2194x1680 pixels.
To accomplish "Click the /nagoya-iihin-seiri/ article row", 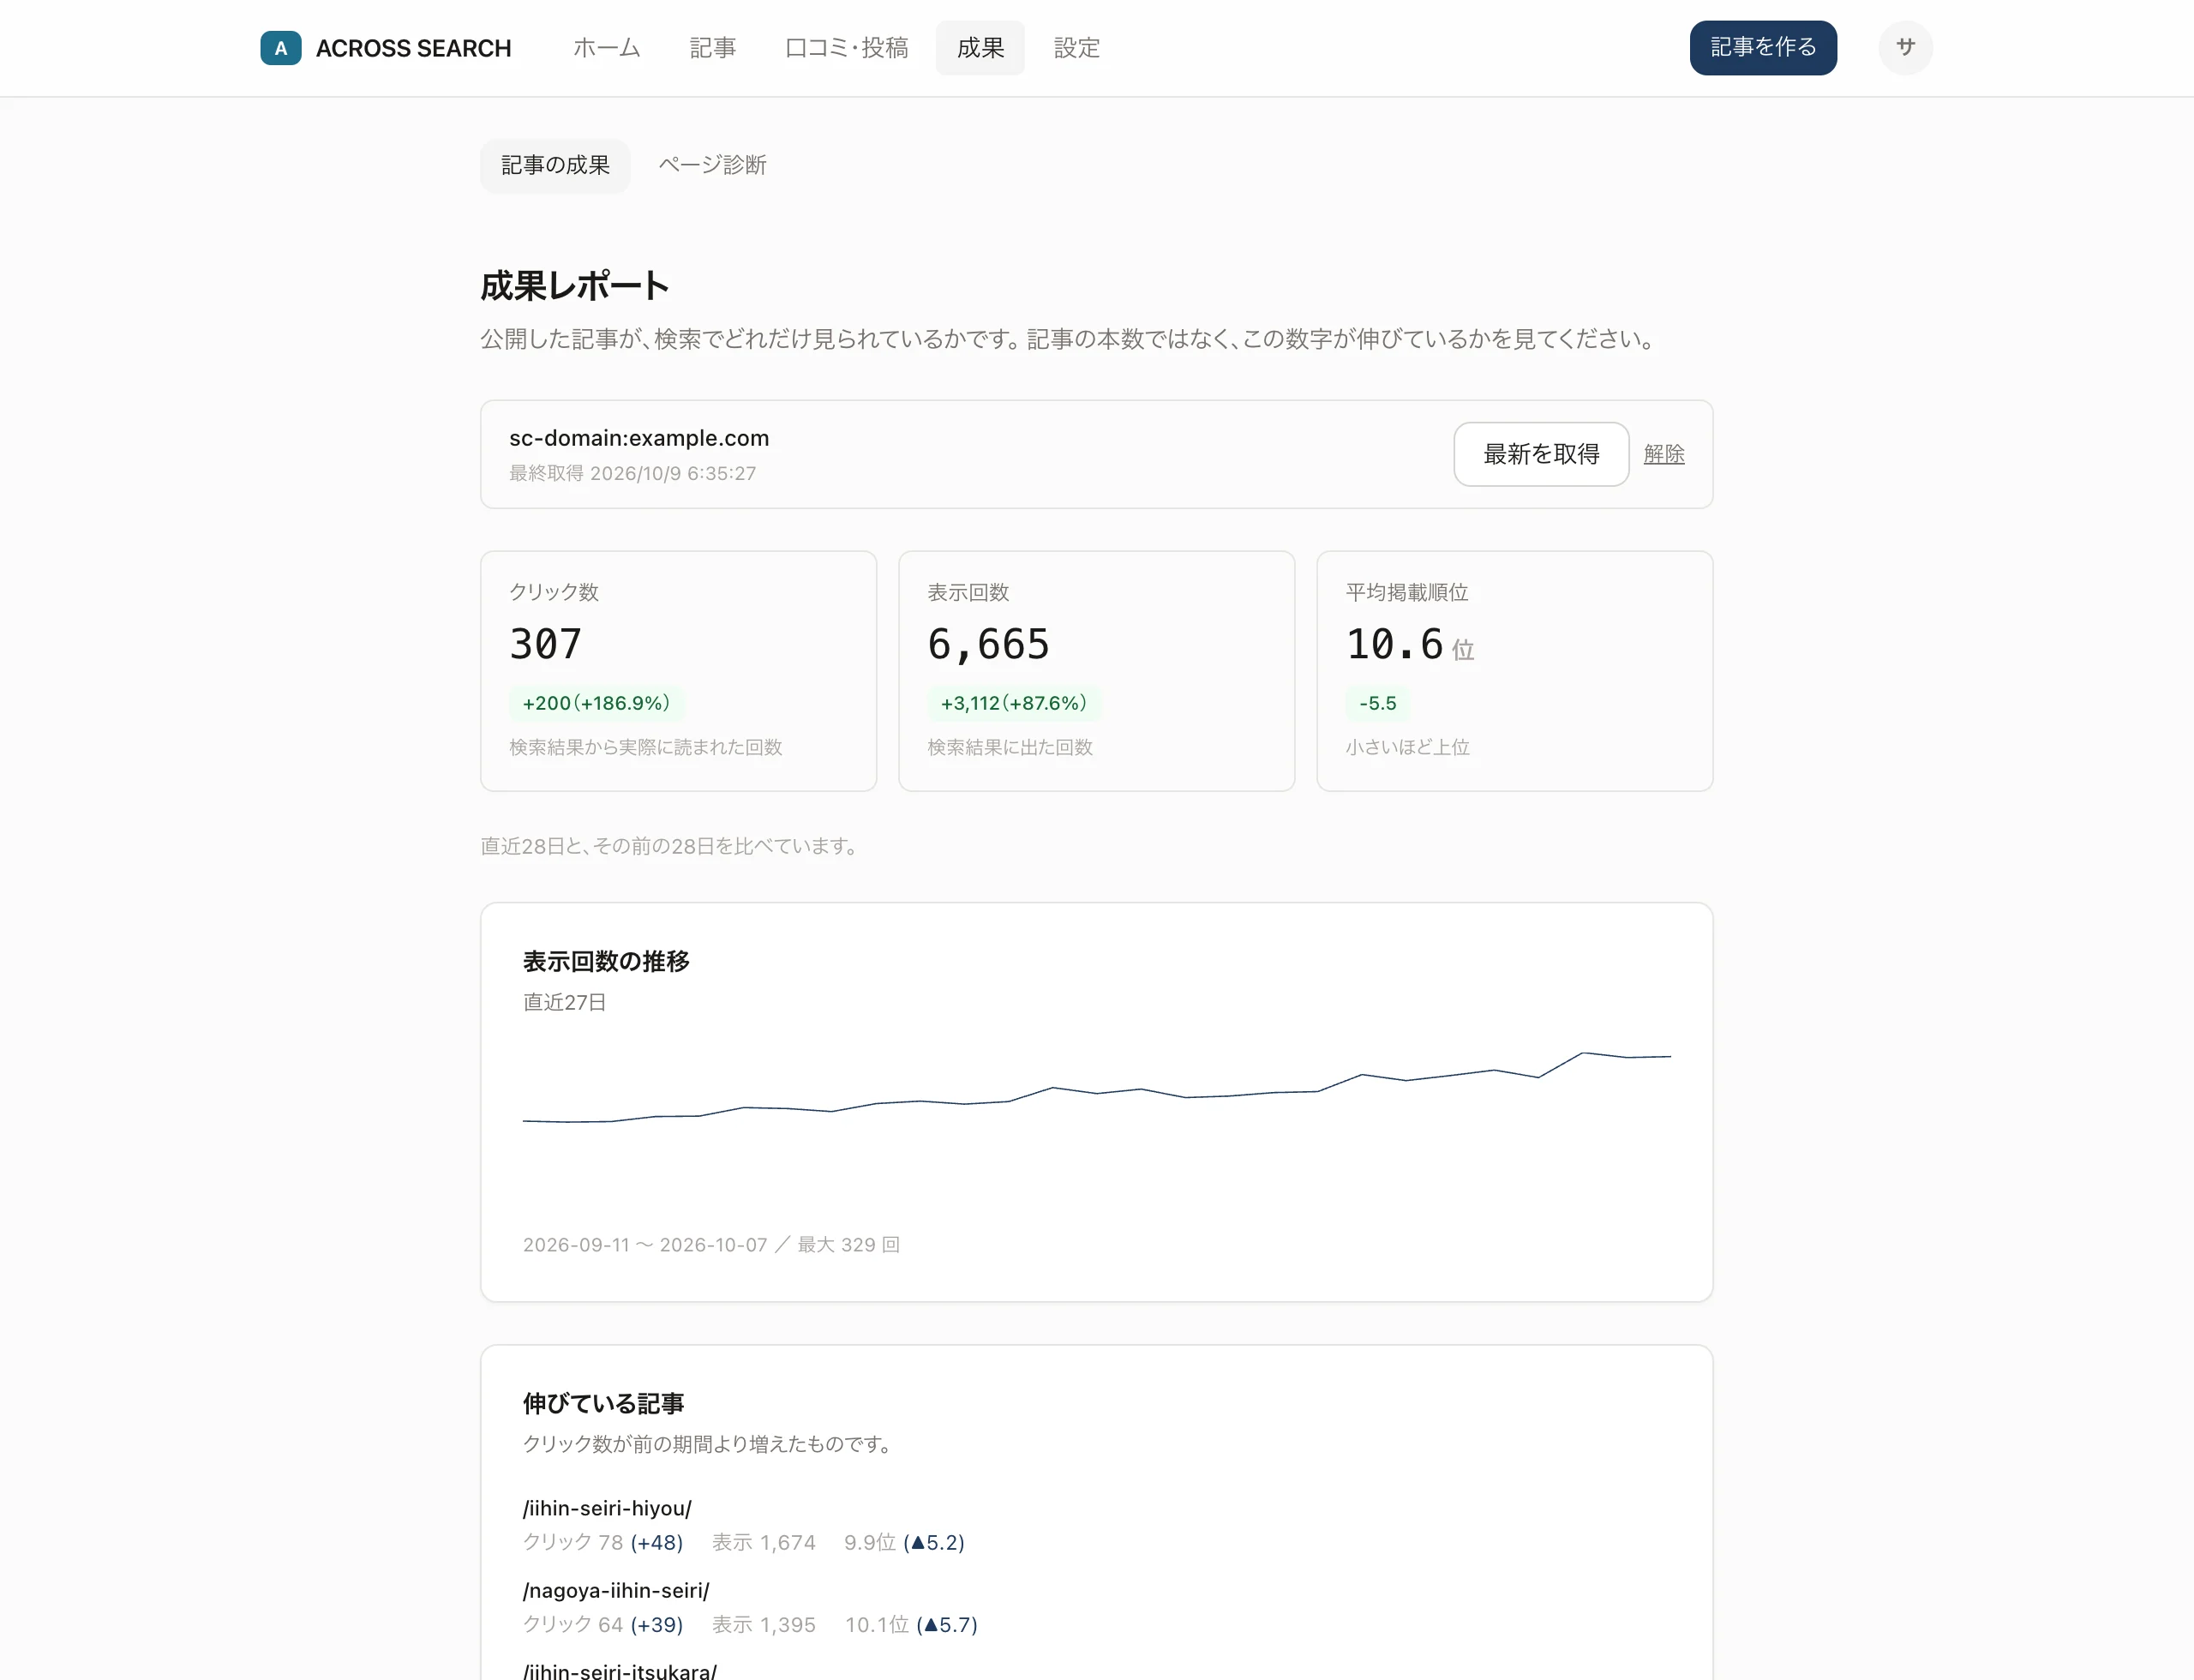I will tap(1097, 1607).
